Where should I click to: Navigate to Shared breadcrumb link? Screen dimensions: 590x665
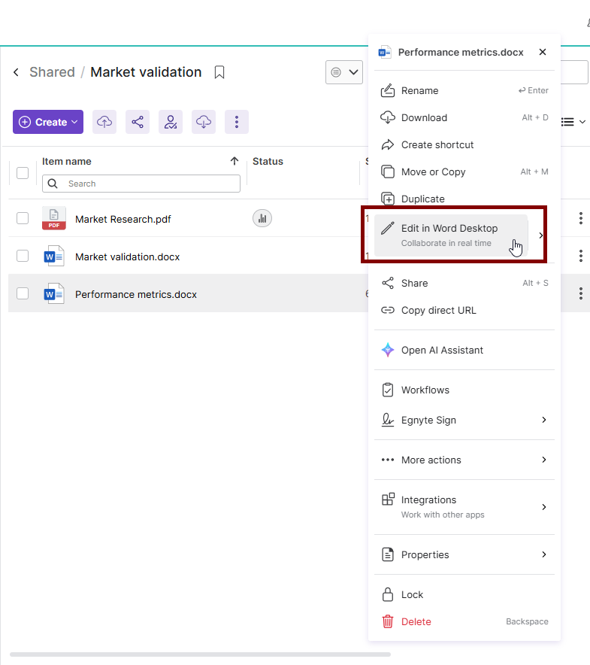coord(52,72)
